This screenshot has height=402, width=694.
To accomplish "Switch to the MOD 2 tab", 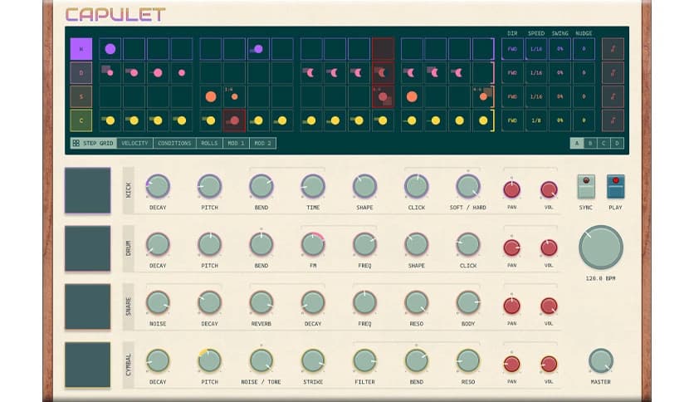I will click(263, 143).
